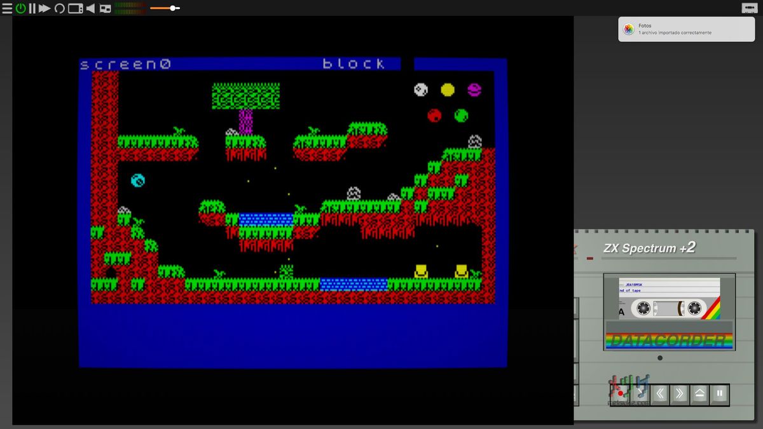Open the hamburger menu in the toolbar
This screenshot has height=429, width=763.
(x=7, y=8)
